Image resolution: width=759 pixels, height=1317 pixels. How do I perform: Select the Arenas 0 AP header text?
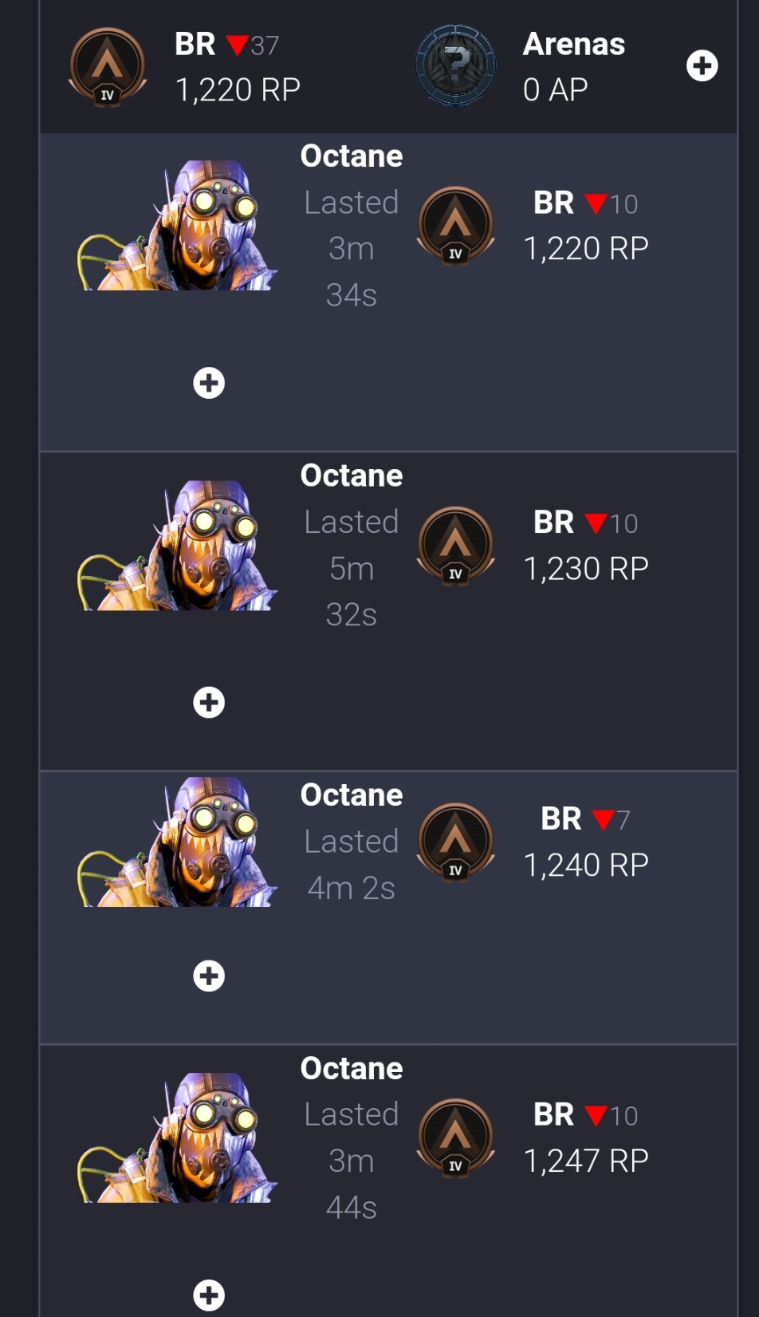pos(573,67)
